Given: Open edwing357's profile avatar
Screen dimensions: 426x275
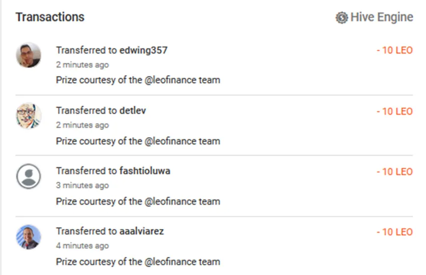Looking at the screenshot, I should click(x=28, y=55).
